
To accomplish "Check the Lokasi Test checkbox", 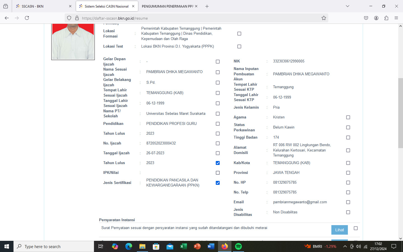I will 239,46.
